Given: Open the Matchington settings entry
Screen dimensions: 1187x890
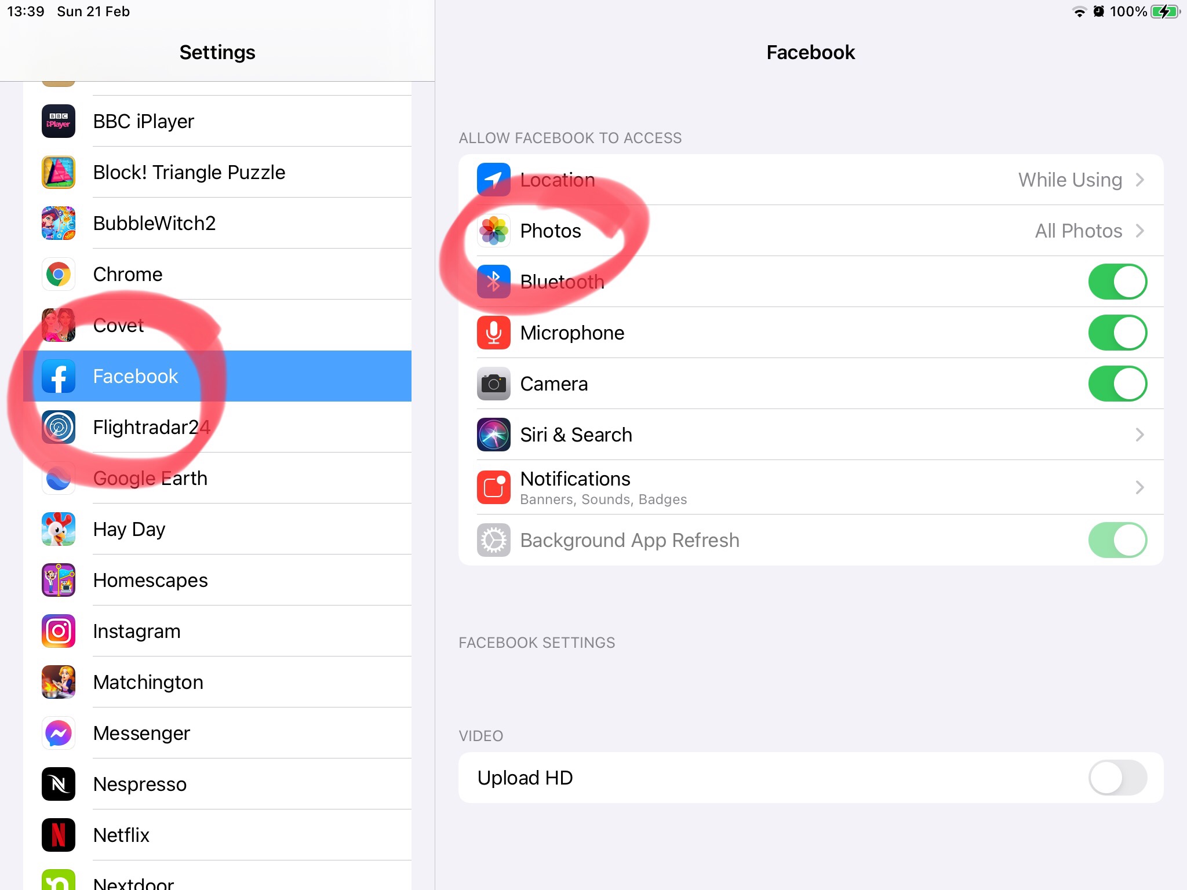Looking at the screenshot, I should 217,682.
